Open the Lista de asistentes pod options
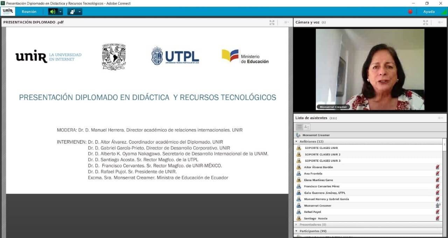 [x=440, y=118]
